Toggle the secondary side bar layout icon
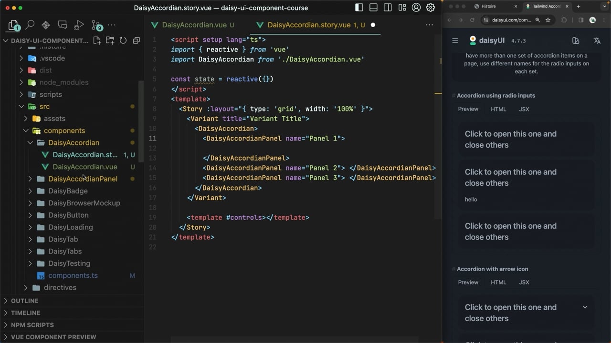Screen dimensions: 611x343 coord(388,8)
